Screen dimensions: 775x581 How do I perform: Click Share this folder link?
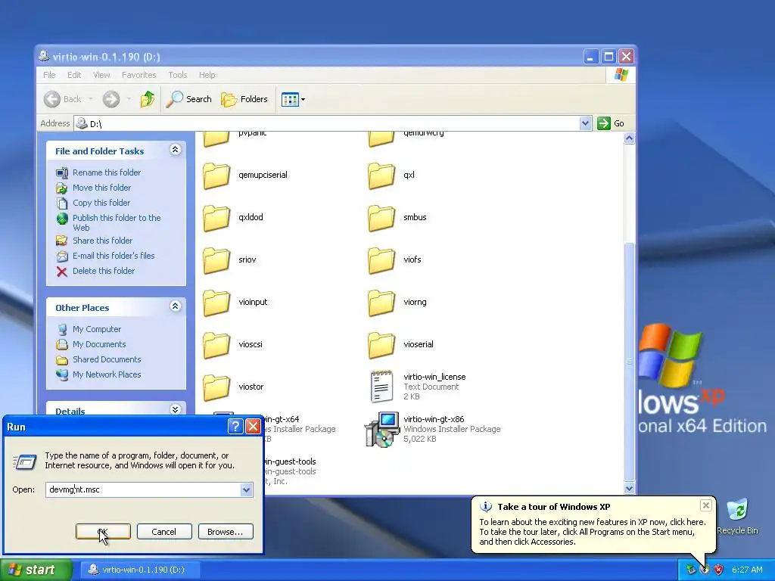tap(102, 241)
